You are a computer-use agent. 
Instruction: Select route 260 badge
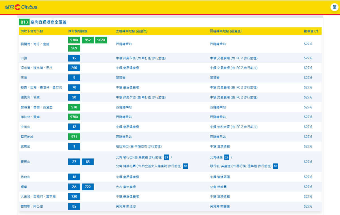click(x=74, y=68)
